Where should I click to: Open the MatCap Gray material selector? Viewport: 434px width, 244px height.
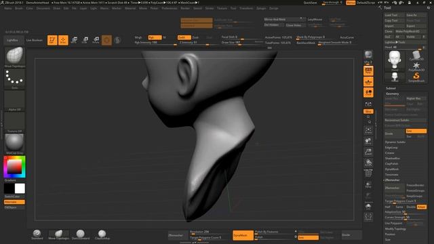(15, 144)
